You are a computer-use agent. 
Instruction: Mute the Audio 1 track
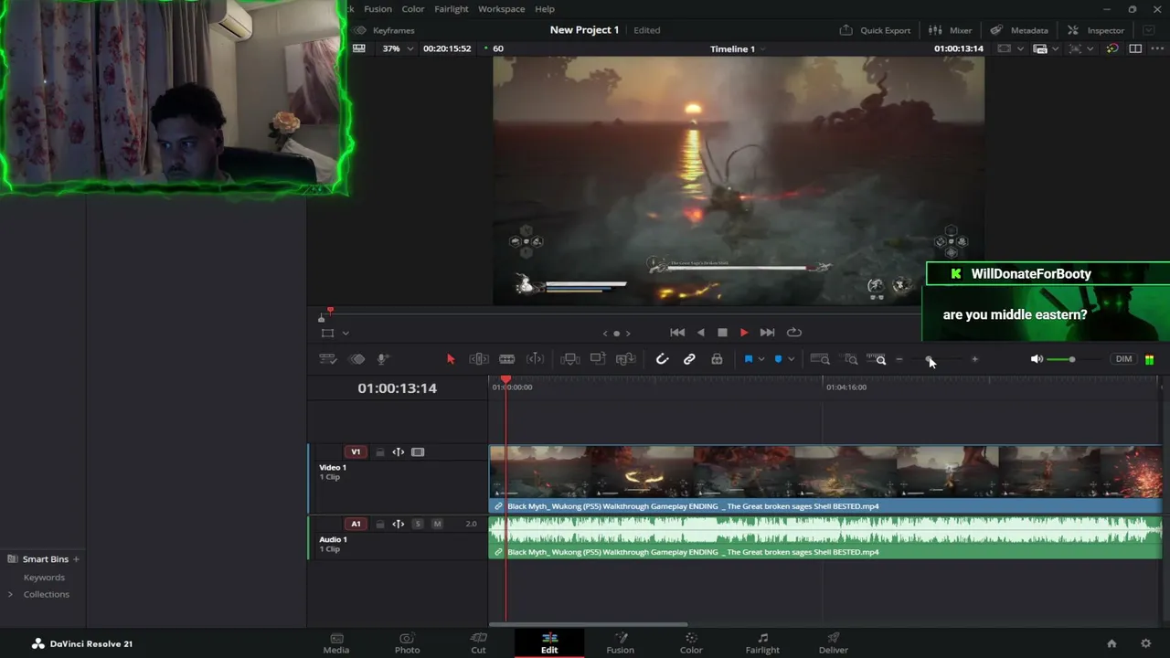pos(437,524)
